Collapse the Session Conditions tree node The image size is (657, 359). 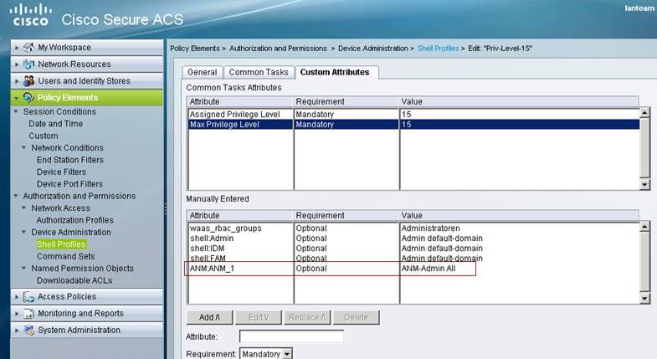click(x=16, y=111)
